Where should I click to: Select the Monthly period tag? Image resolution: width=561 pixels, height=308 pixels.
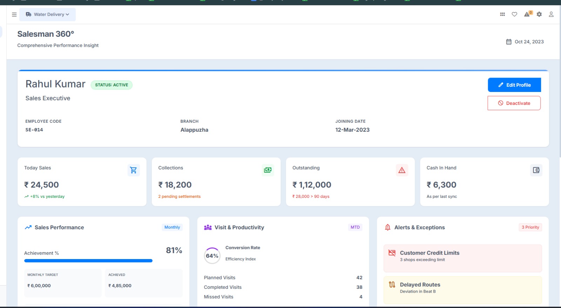(172, 227)
